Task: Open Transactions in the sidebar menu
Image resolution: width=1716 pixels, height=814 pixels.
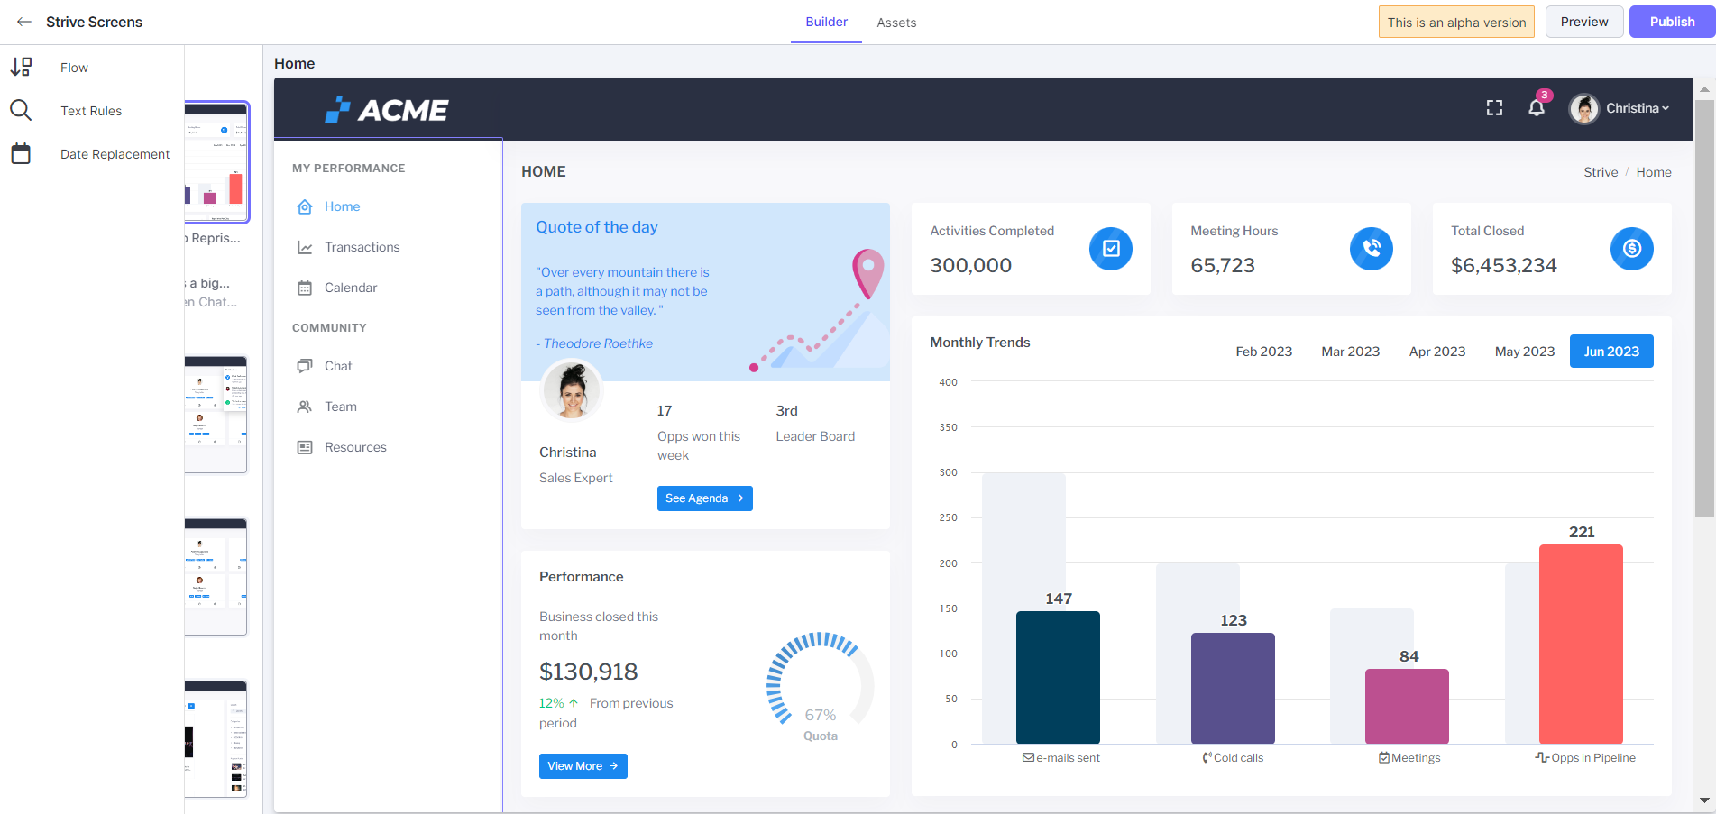Action: click(362, 247)
